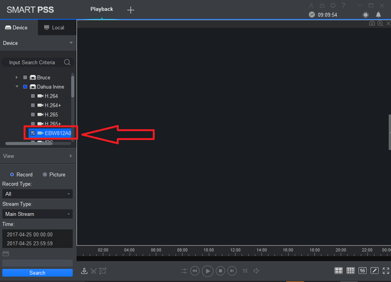391x282 pixels.
Task: Check the Bruce device checkbox
Action: pos(25,78)
